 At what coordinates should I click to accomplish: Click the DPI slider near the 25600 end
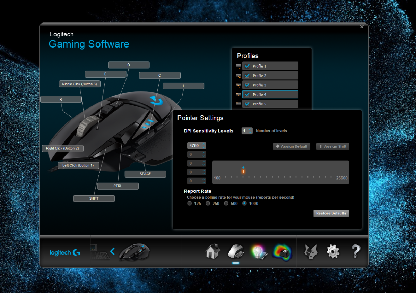pyautogui.click(x=341, y=178)
